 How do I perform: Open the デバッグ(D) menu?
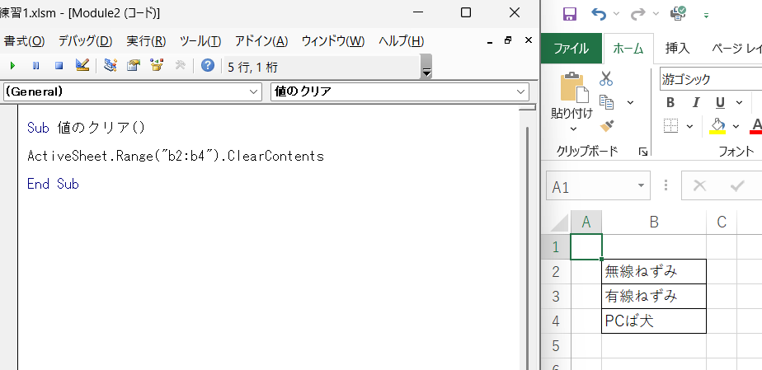coord(86,41)
